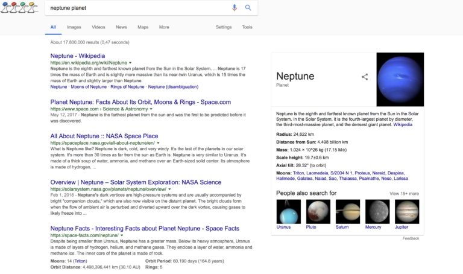Click View 15+ more related searches

click(404, 194)
